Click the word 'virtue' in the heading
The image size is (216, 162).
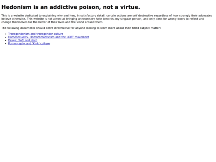click(x=130, y=7)
